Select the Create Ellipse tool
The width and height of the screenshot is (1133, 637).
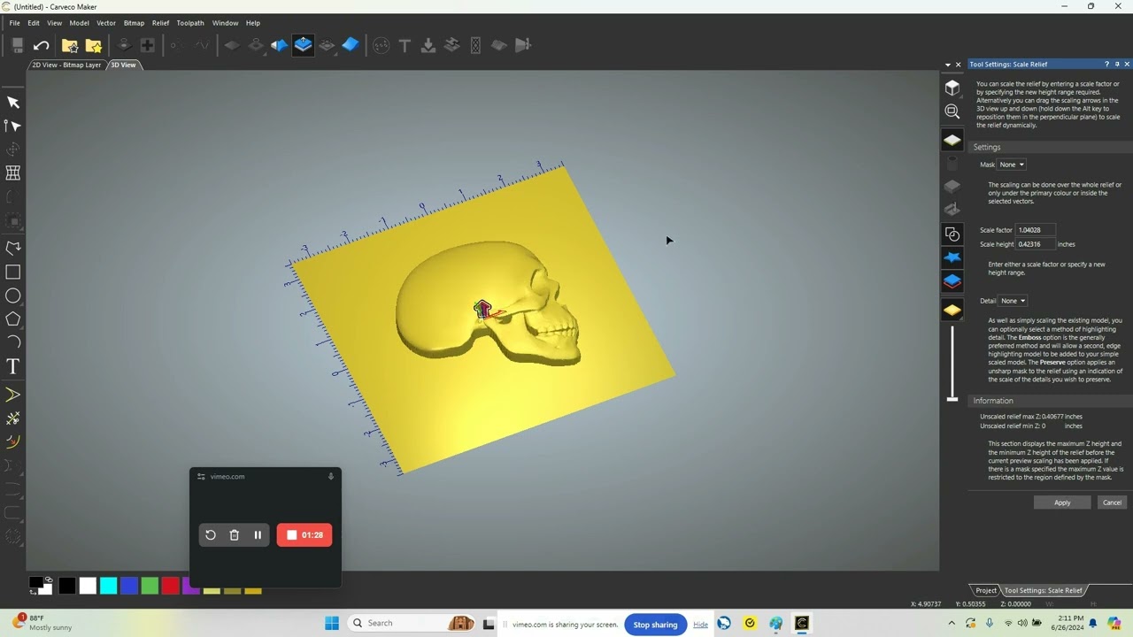point(13,295)
